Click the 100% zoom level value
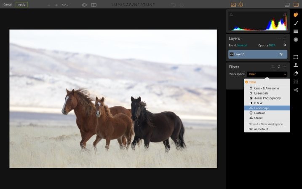Screen dimensions: 302x189 tap(65, 5)
